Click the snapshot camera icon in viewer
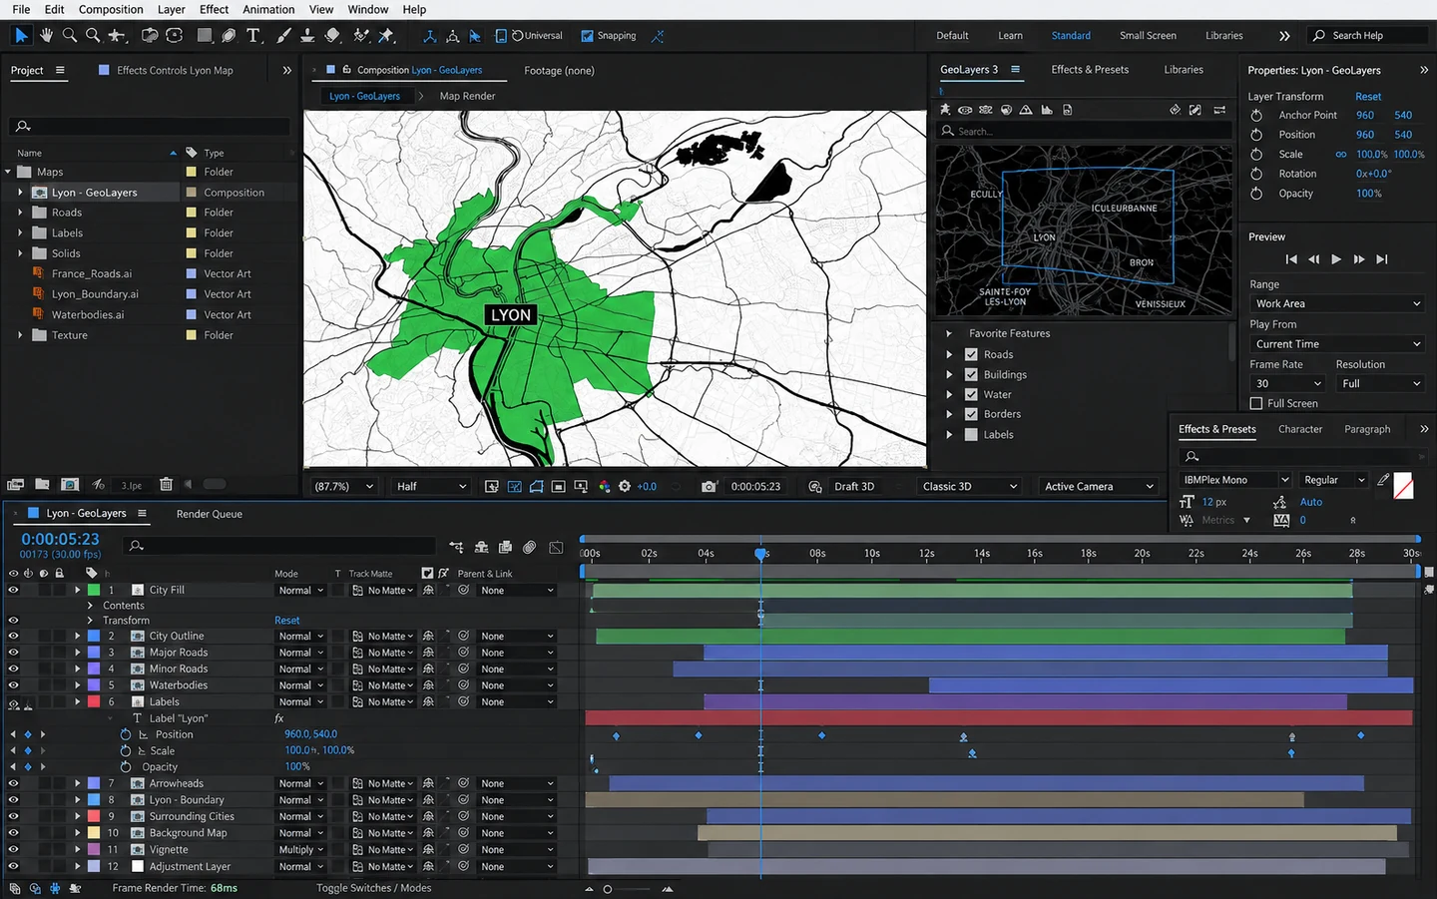Screen dimensions: 1437x899 [709, 486]
